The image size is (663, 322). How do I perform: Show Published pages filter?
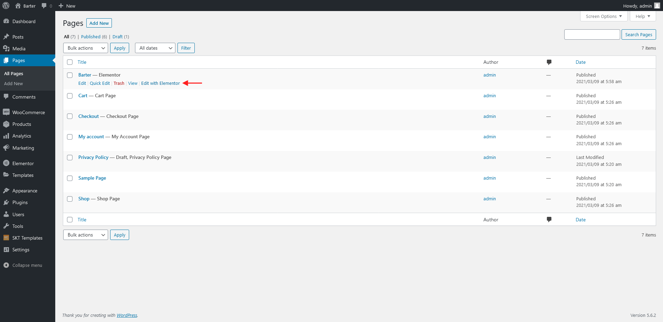[91, 37]
